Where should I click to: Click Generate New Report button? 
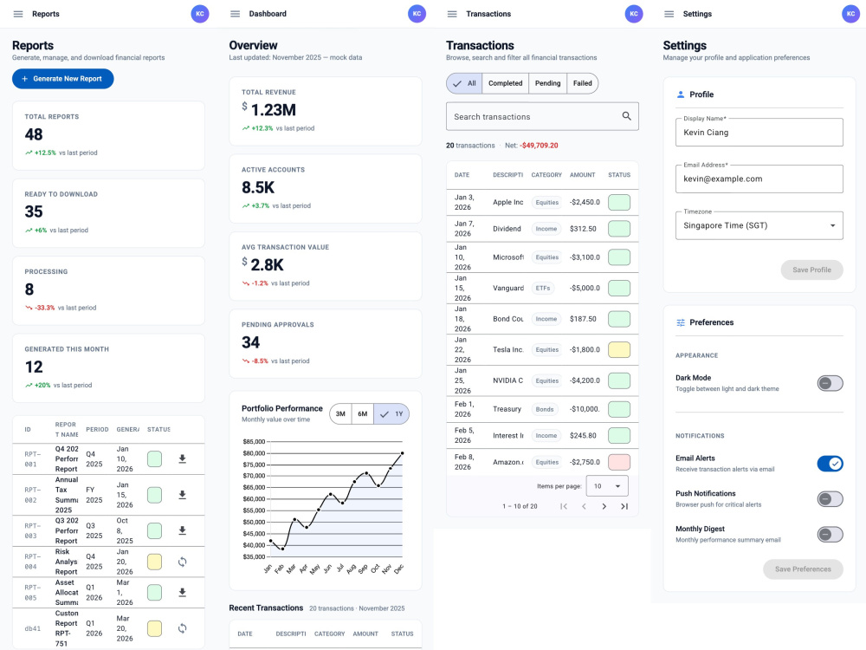pyautogui.click(x=63, y=79)
